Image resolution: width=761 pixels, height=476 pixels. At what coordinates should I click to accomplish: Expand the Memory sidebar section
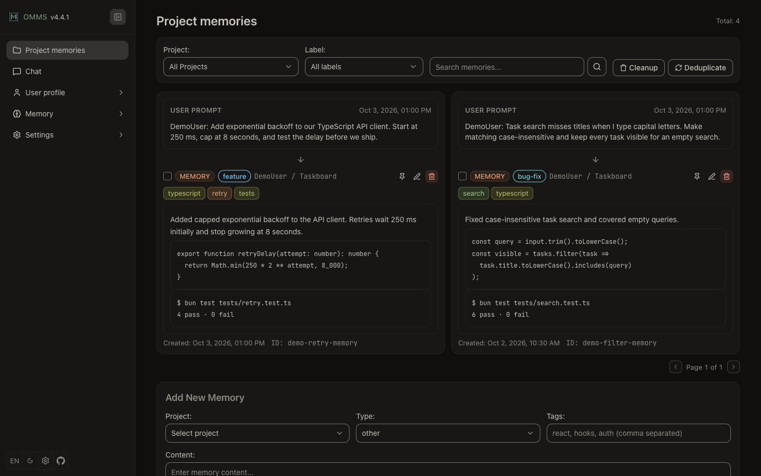coord(67,114)
